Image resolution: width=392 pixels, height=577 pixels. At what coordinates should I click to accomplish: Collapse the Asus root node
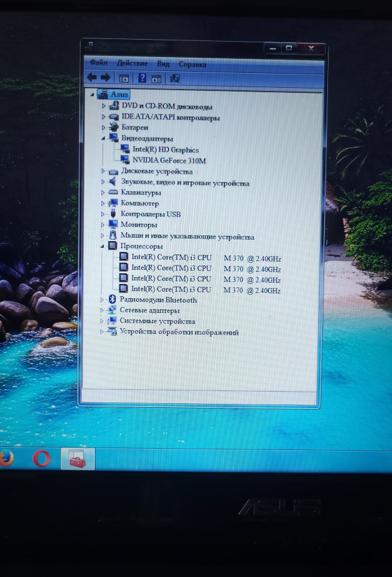[92, 95]
